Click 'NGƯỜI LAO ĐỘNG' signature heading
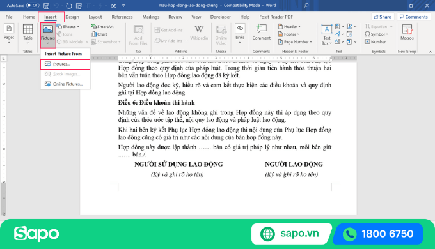435x249 pixels. click(294, 165)
